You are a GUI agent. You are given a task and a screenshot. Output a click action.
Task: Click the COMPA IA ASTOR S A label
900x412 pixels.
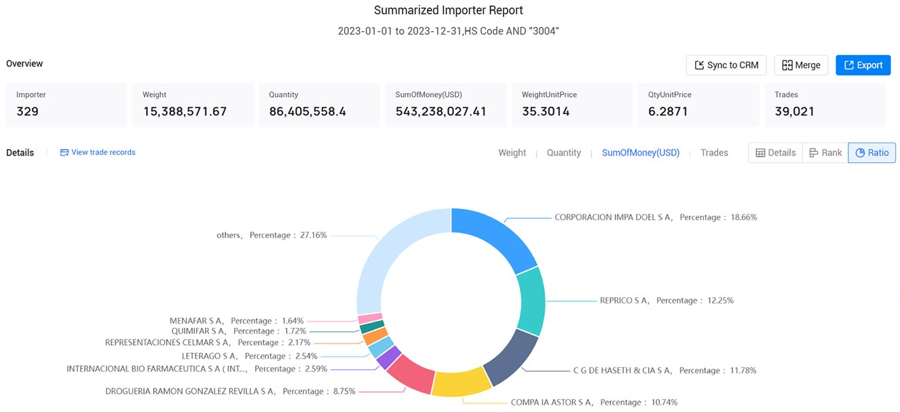pyautogui.click(x=594, y=402)
